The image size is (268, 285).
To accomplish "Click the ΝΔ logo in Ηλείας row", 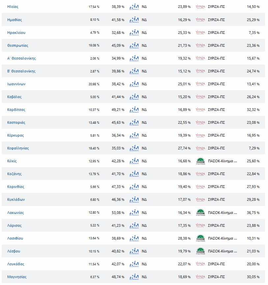I will point(134,7).
